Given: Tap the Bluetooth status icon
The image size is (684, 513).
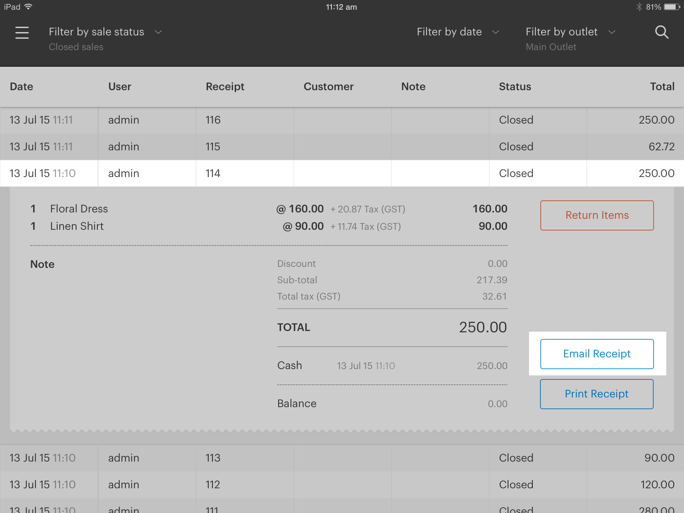Looking at the screenshot, I should [639, 7].
